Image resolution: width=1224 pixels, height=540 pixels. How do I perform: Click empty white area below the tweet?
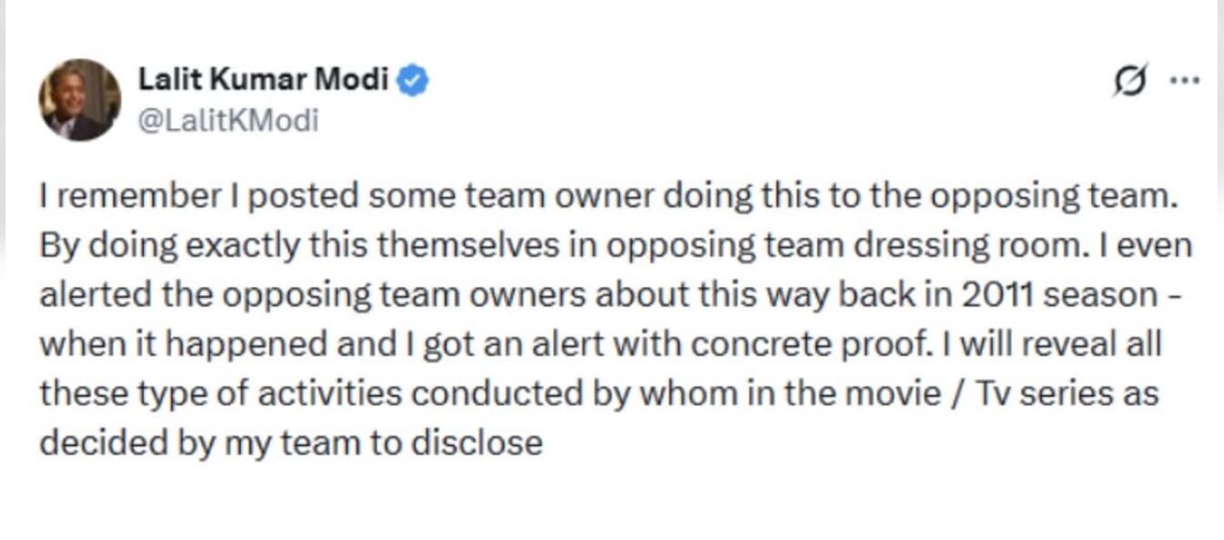[612, 503]
